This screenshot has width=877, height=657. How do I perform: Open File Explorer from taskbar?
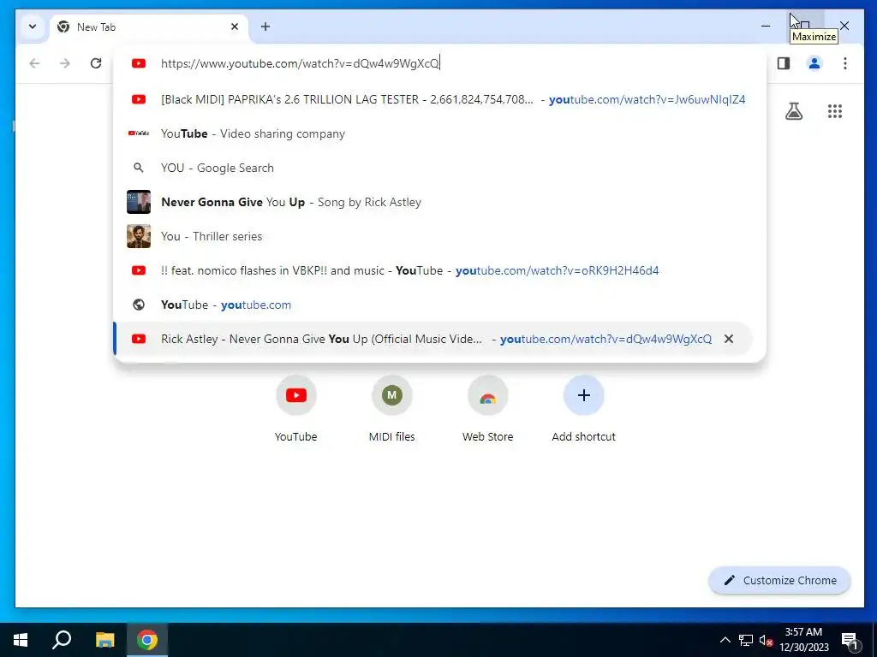[x=104, y=640]
